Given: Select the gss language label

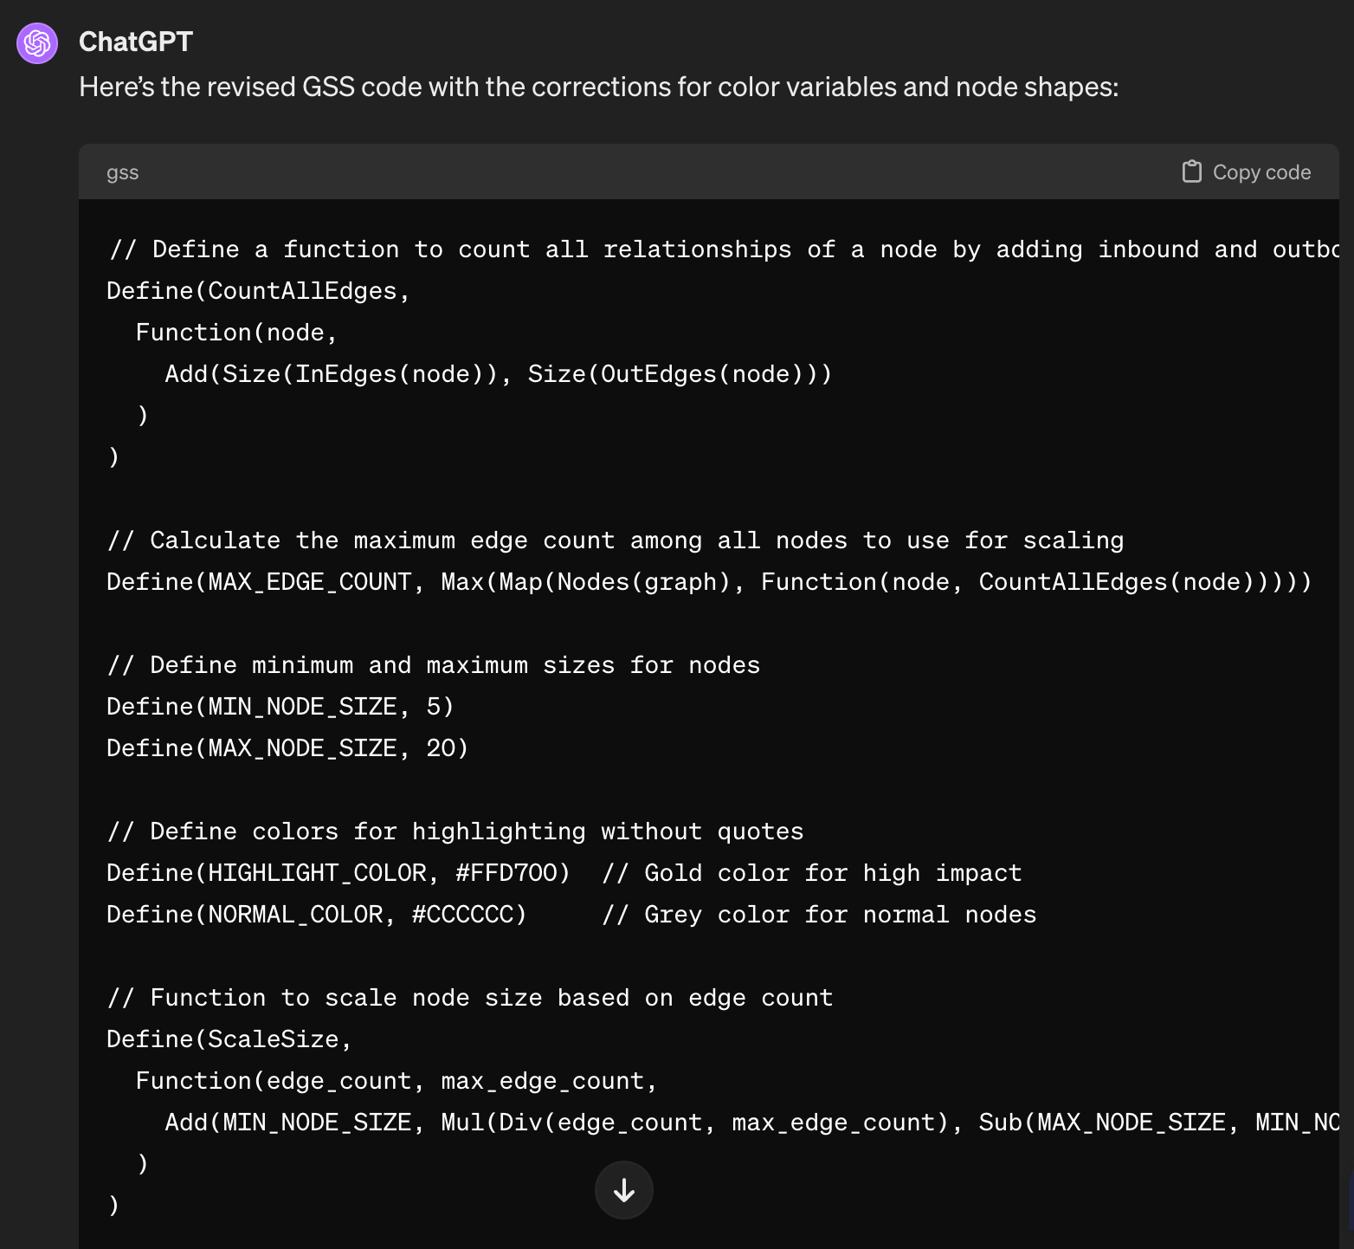Looking at the screenshot, I should click(x=122, y=172).
